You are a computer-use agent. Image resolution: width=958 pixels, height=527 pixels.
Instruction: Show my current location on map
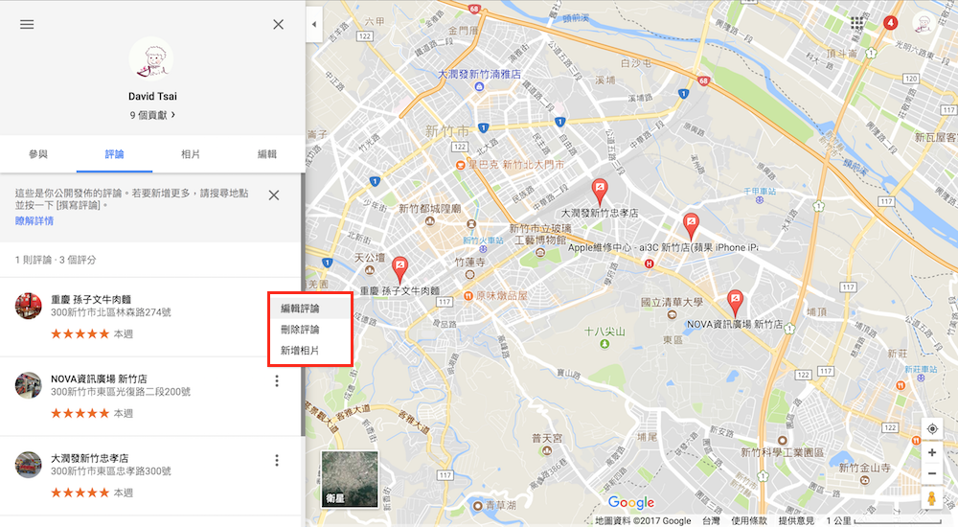(x=932, y=428)
